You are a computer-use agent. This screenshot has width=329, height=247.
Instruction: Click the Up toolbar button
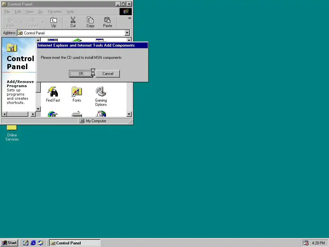pos(54,22)
